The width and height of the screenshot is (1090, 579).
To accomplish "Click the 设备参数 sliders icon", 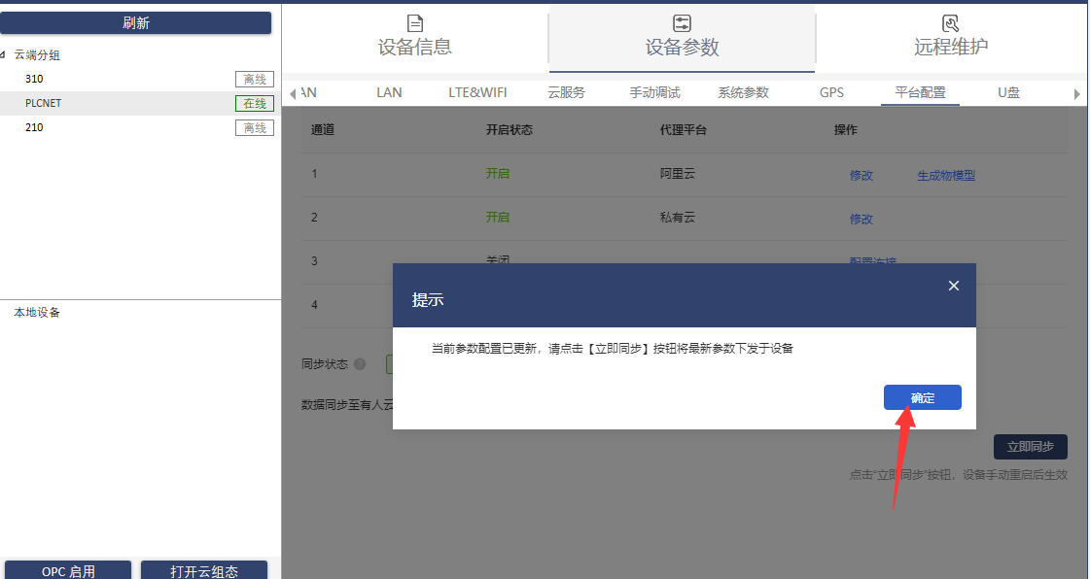I will pyautogui.click(x=682, y=23).
